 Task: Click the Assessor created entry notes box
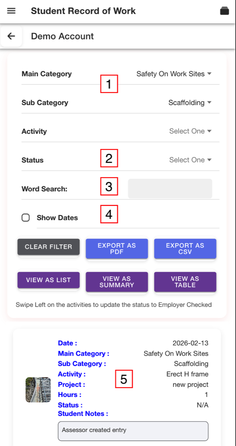pyautogui.click(x=133, y=431)
